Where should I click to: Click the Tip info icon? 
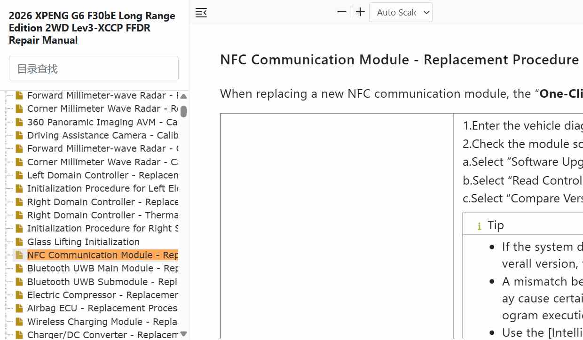pos(479,226)
